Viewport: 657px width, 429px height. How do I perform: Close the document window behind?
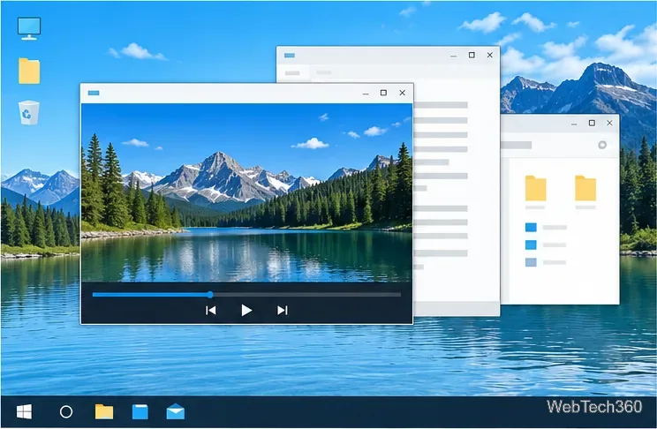490,55
